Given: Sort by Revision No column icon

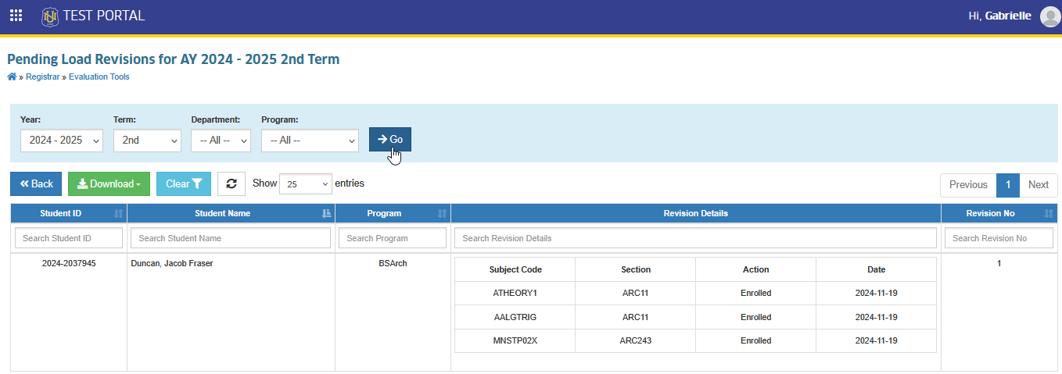Looking at the screenshot, I should point(1049,213).
